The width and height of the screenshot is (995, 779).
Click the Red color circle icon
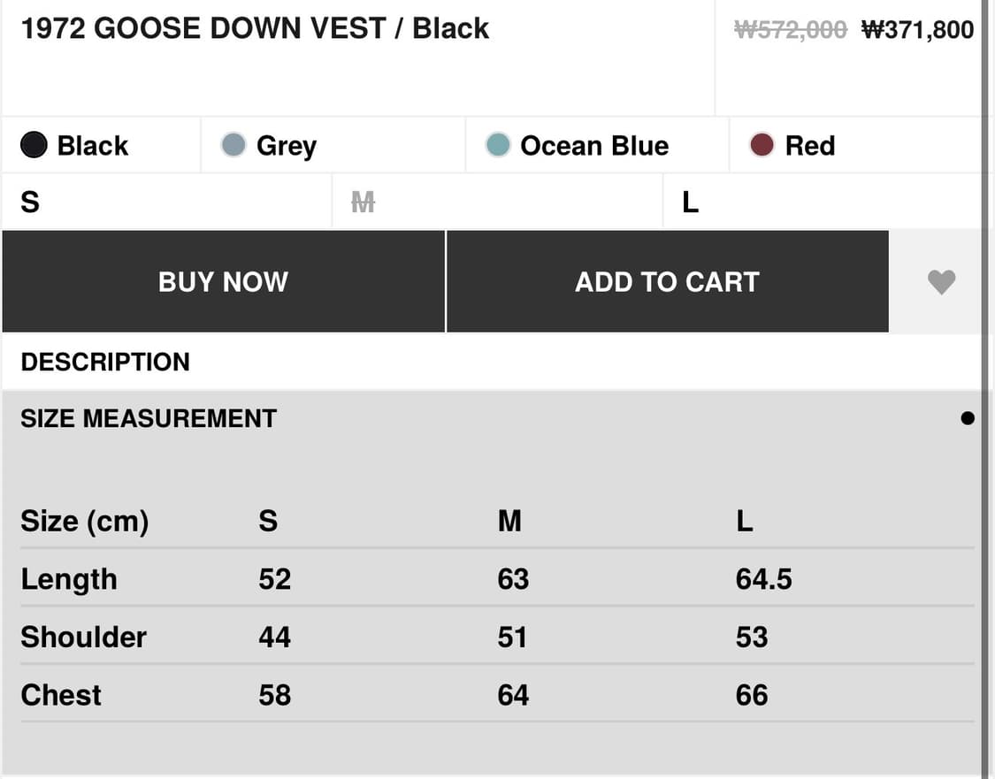point(761,144)
